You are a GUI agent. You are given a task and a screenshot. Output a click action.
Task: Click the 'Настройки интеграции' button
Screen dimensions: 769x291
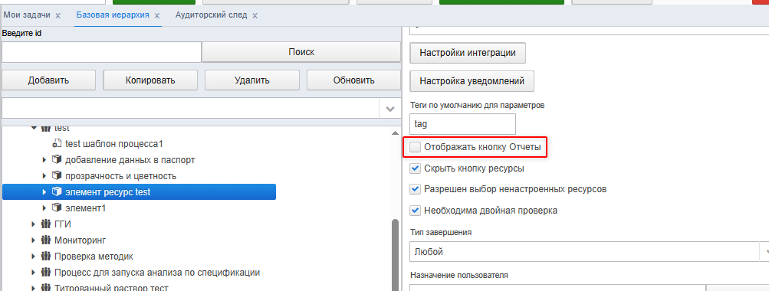pos(468,53)
